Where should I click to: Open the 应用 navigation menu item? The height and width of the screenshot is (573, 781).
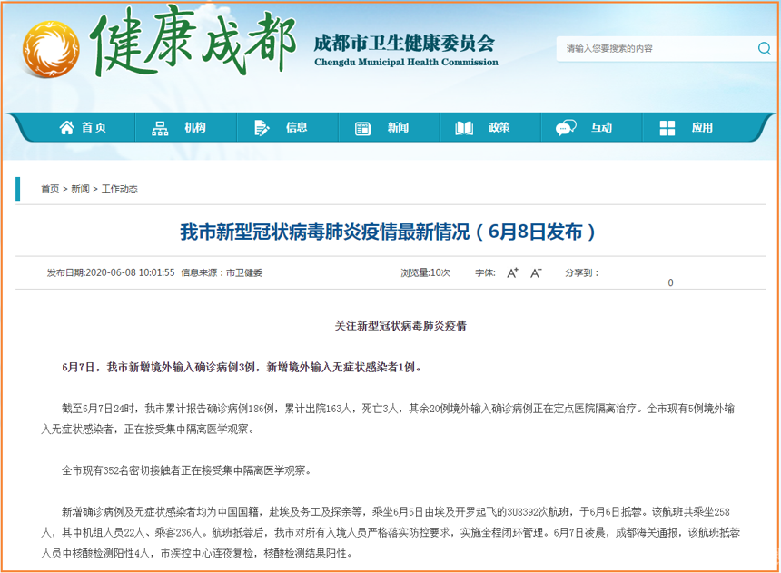pyautogui.click(x=693, y=127)
